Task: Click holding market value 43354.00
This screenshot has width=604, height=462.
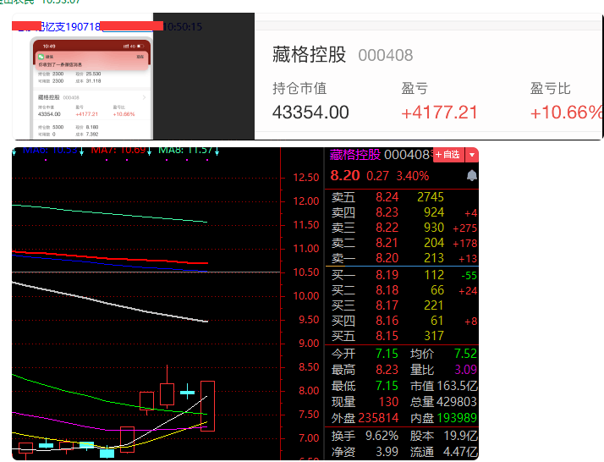Action: coord(310,113)
